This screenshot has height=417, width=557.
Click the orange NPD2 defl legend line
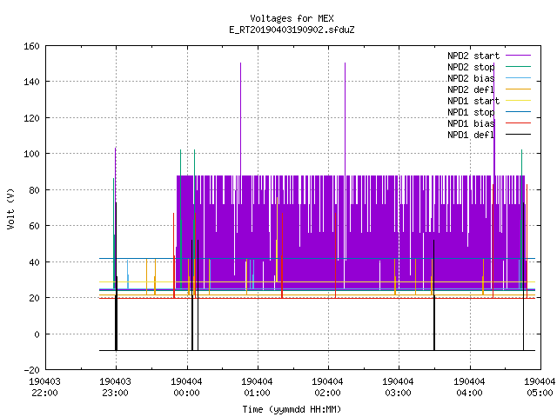click(518, 89)
